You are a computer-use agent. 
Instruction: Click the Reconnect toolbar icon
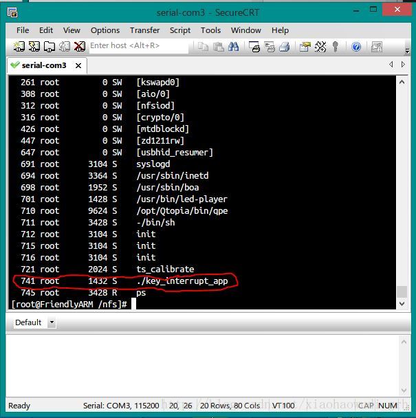click(x=64, y=47)
